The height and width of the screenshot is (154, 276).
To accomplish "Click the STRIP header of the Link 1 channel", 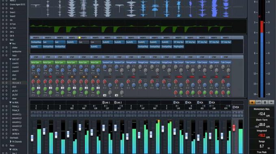I will [108, 57].
